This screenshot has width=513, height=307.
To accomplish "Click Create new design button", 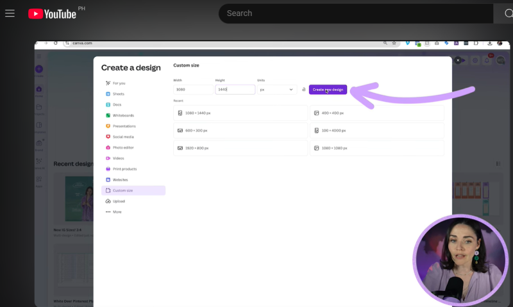I will coord(328,89).
